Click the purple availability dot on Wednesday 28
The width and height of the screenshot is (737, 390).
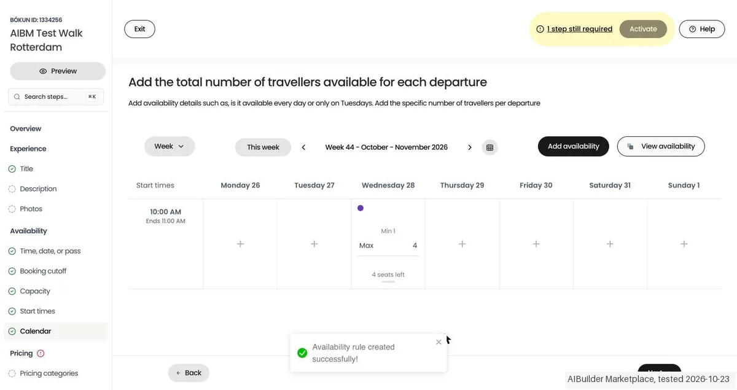pos(361,208)
